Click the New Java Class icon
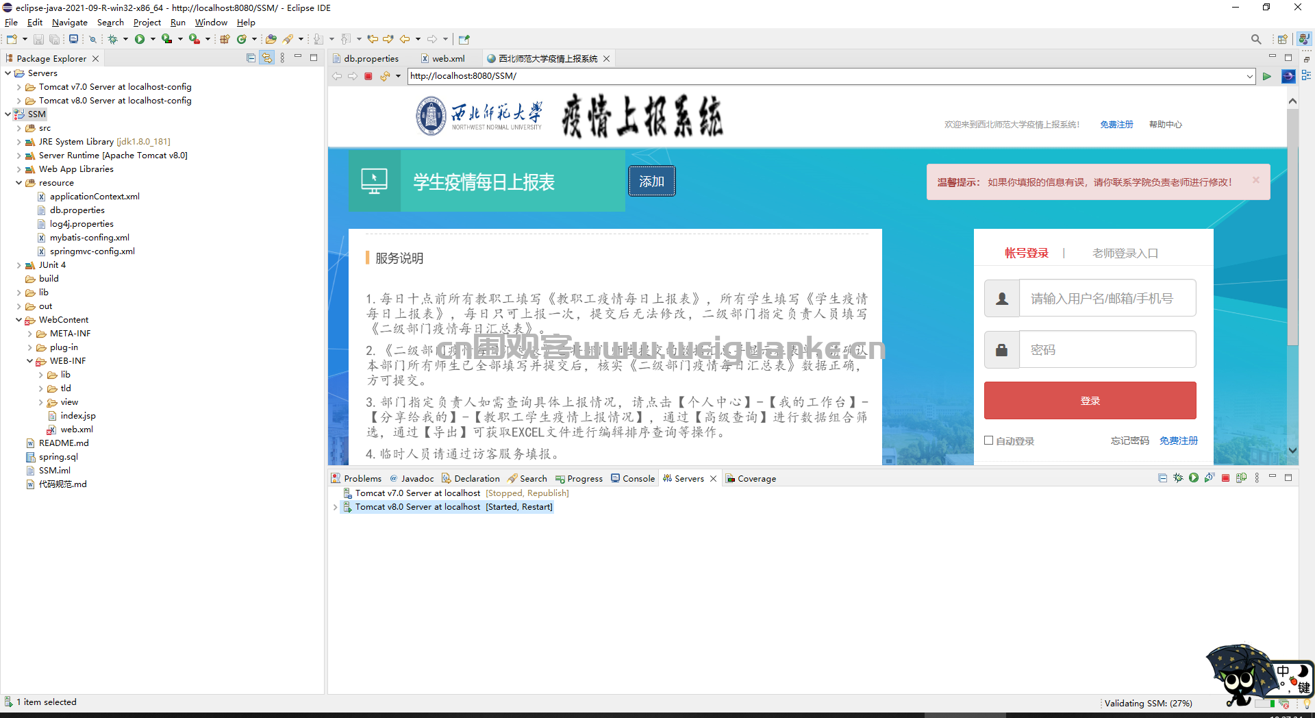The image size is (1315, 718). [x=242, y=39]
